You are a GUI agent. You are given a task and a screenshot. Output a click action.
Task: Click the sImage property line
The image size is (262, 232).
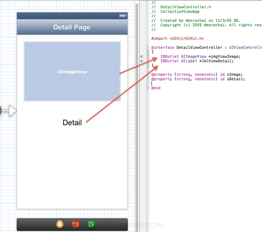(x=196, y=74)
